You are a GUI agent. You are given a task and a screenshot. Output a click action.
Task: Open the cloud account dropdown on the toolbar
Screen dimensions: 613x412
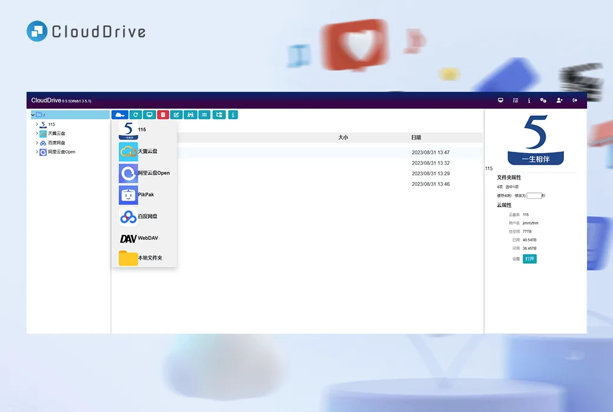pyautogui.click(x=120, y=115)
